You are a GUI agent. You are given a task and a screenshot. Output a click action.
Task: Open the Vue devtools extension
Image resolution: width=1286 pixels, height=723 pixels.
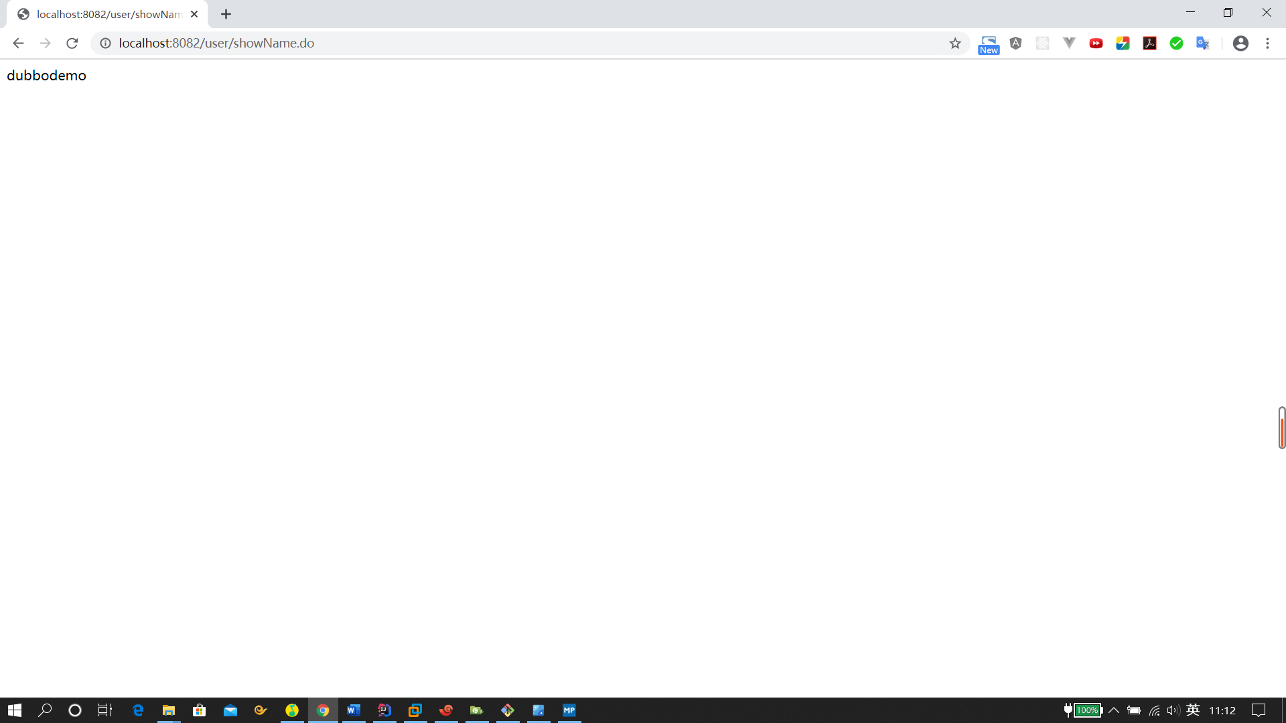[1069, 44]
